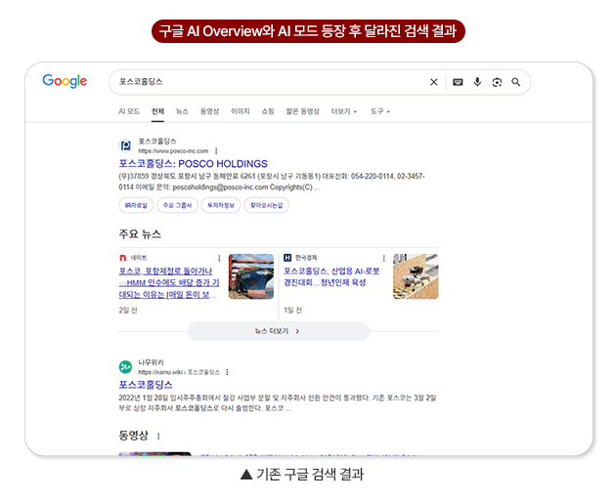616x500 pixels.
Task: Click the POSCO site favicon
Action: (x=126, y=146)
